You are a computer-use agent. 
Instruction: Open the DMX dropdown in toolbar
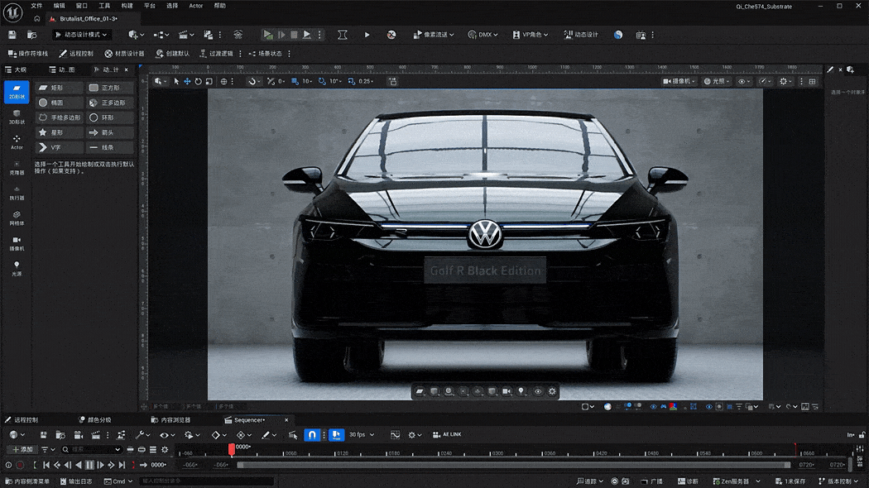tap(483, 35)
